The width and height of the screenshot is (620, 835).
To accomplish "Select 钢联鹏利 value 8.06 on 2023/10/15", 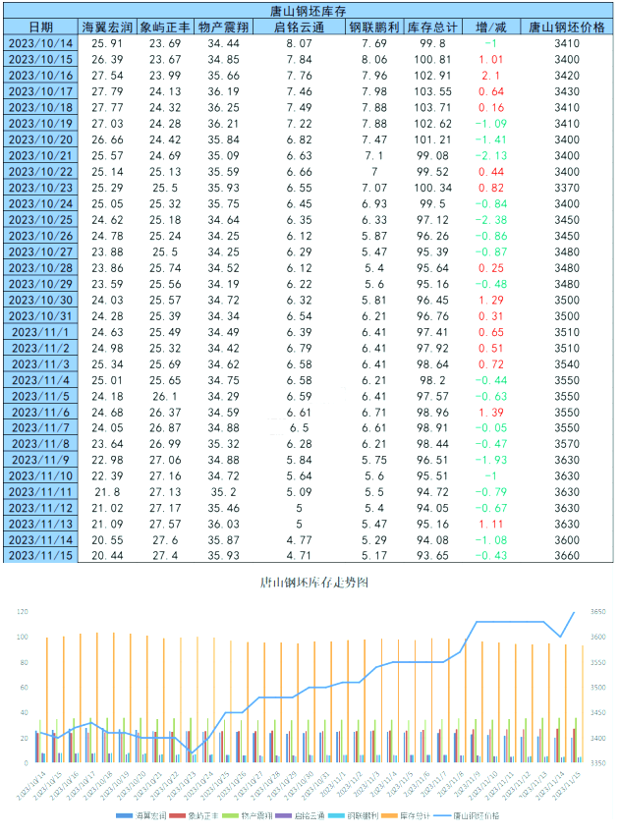I will click(x=374, y=59).
